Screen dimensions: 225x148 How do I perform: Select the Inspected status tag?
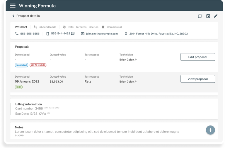point(21,65)
